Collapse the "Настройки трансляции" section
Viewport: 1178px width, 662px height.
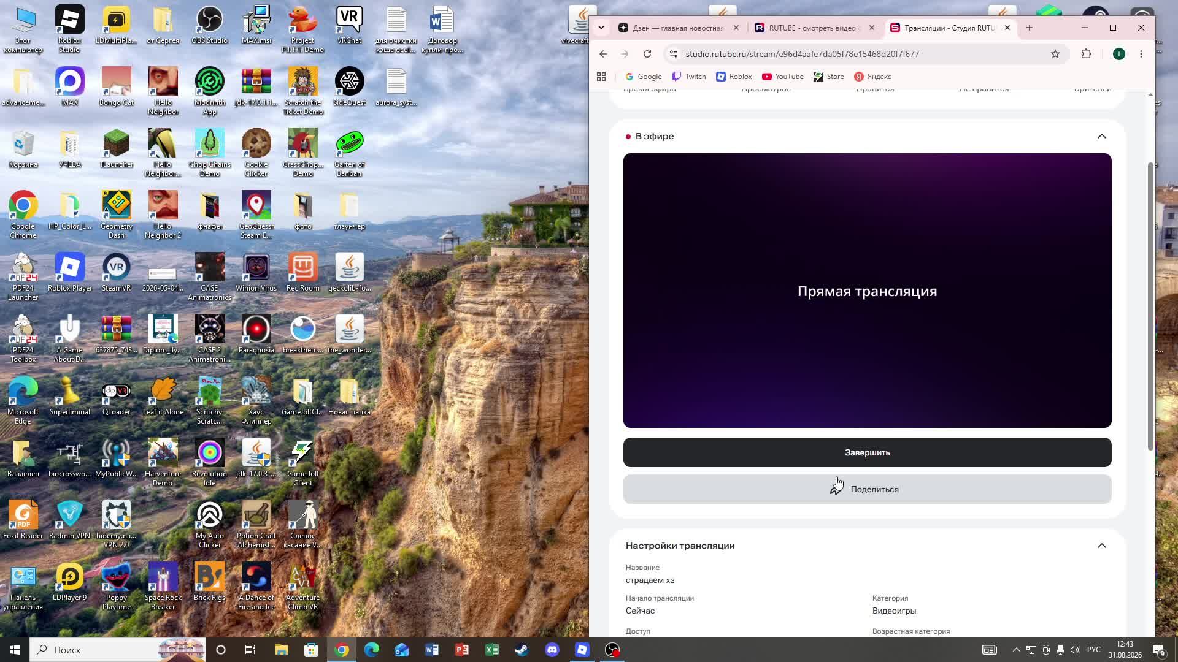click(x=1101, y=546)
